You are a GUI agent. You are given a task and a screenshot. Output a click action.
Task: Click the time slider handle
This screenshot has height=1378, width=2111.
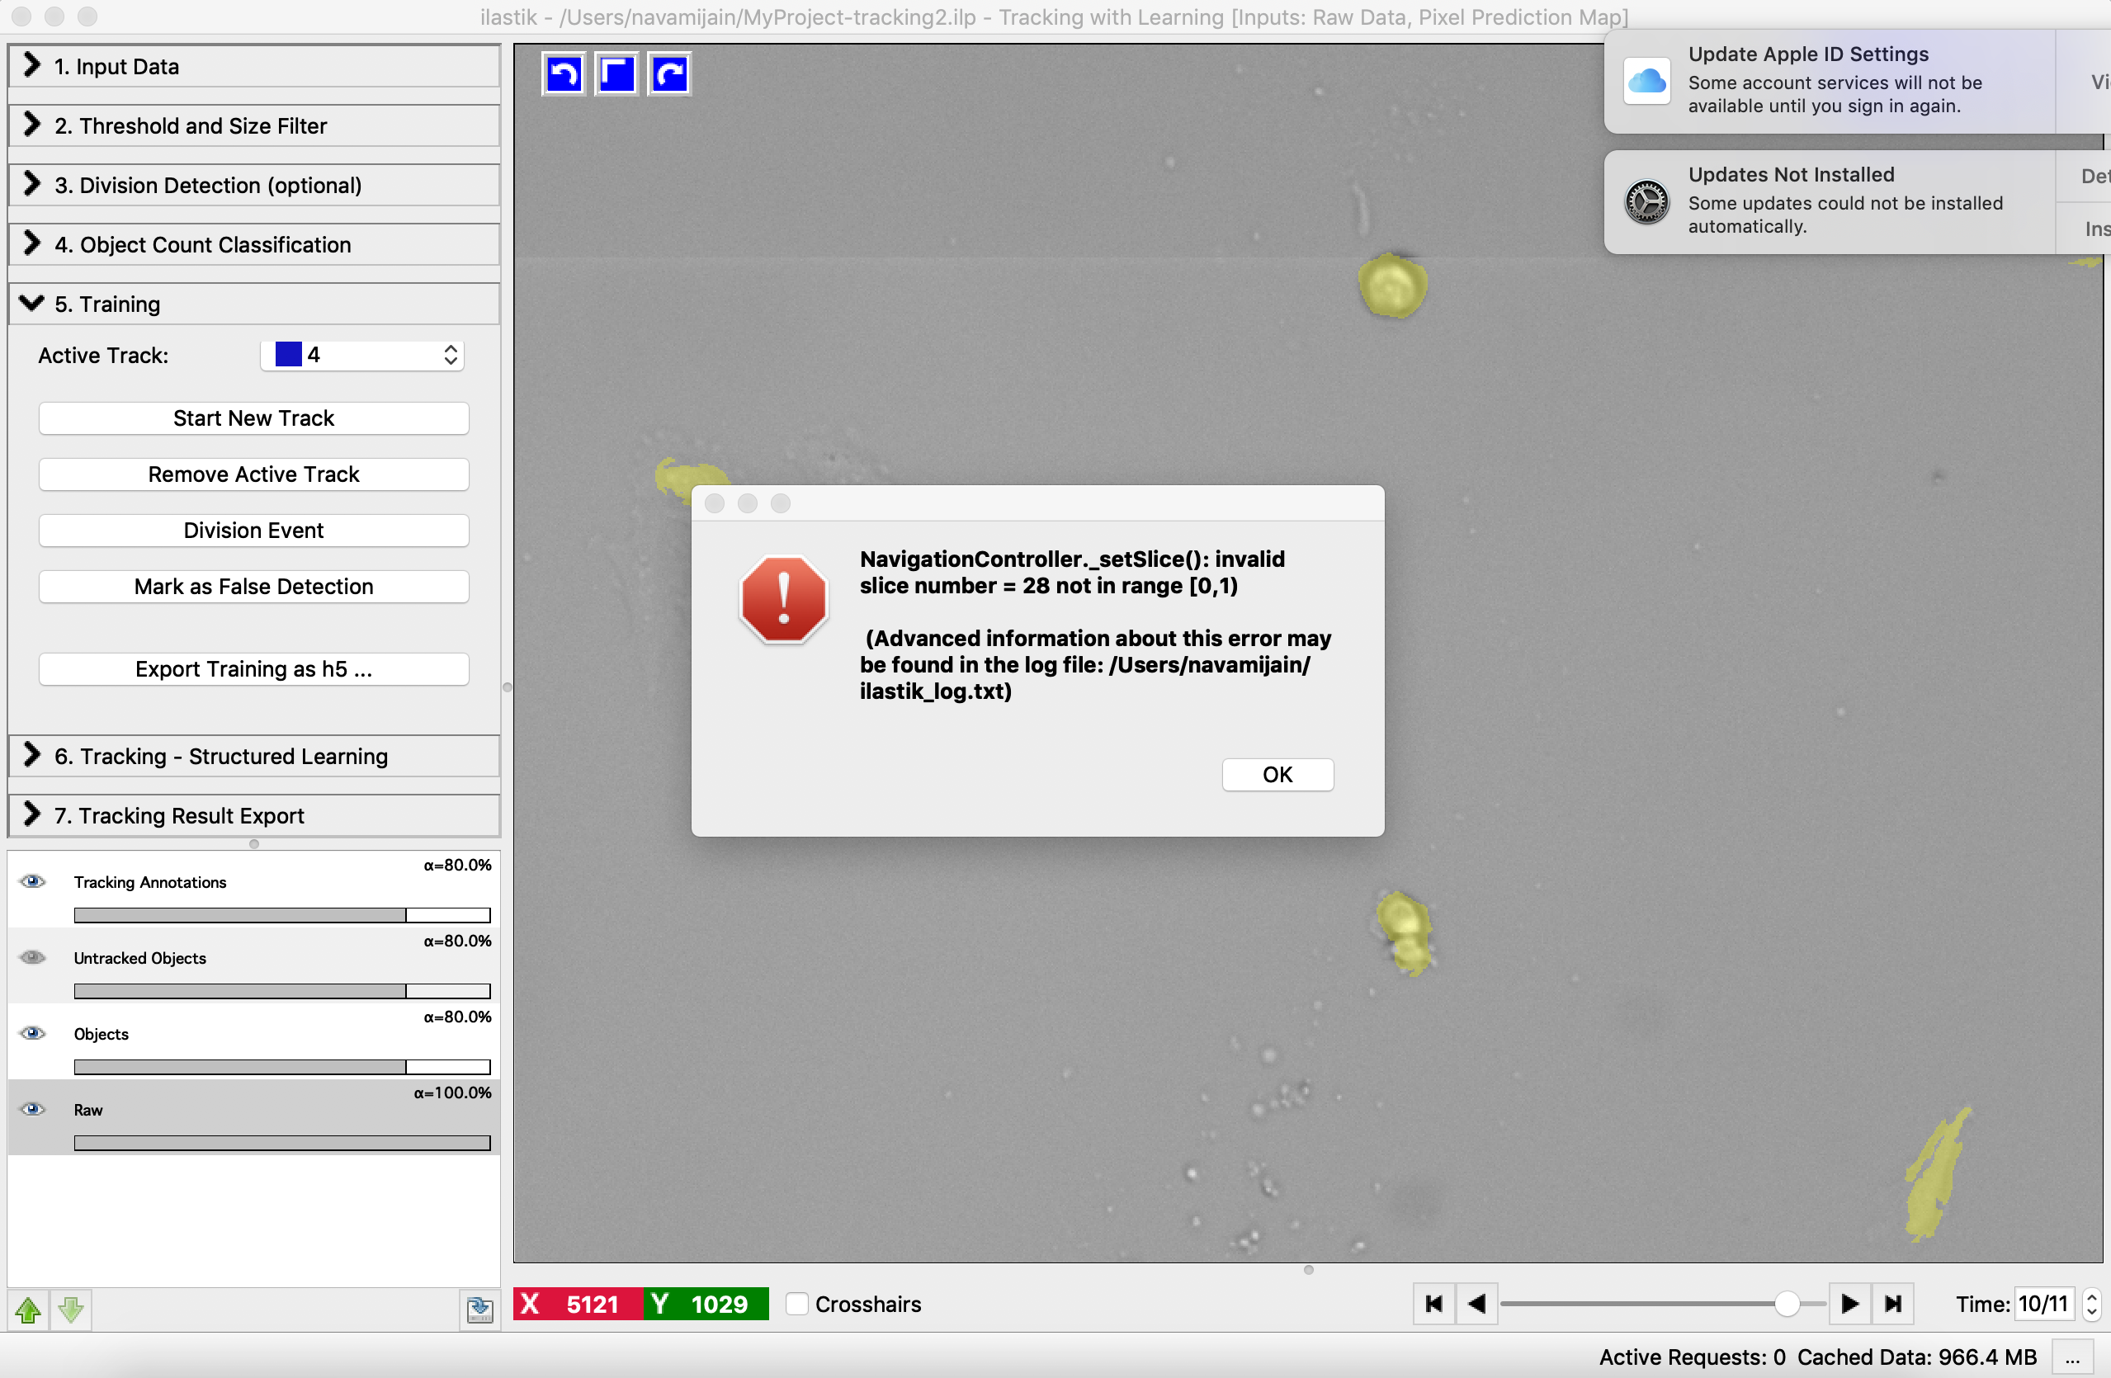[x=1788, y=1304]
